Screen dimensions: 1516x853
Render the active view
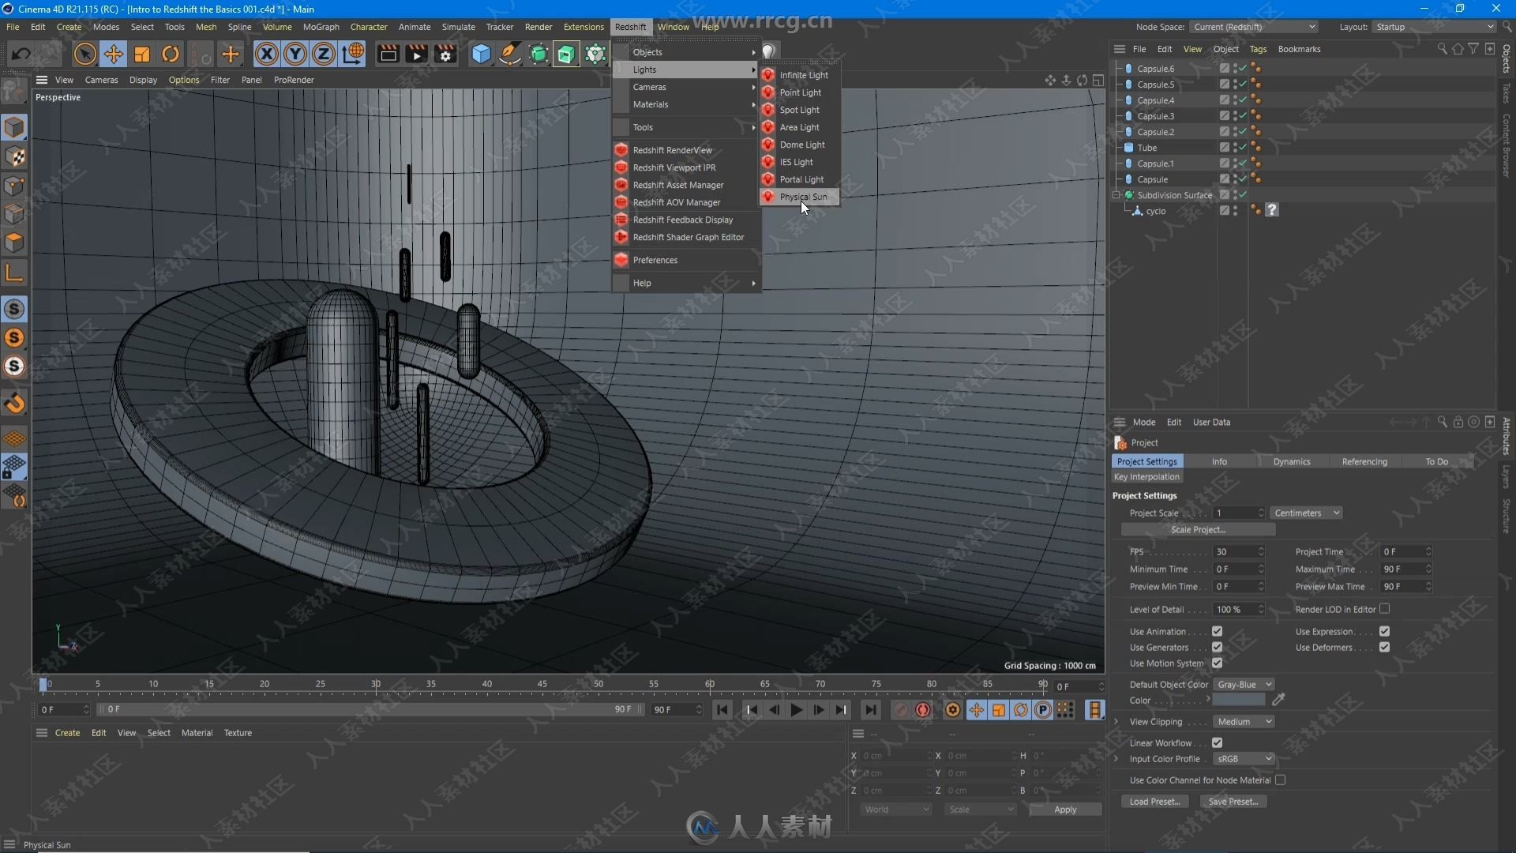click(x=388, y=54)
